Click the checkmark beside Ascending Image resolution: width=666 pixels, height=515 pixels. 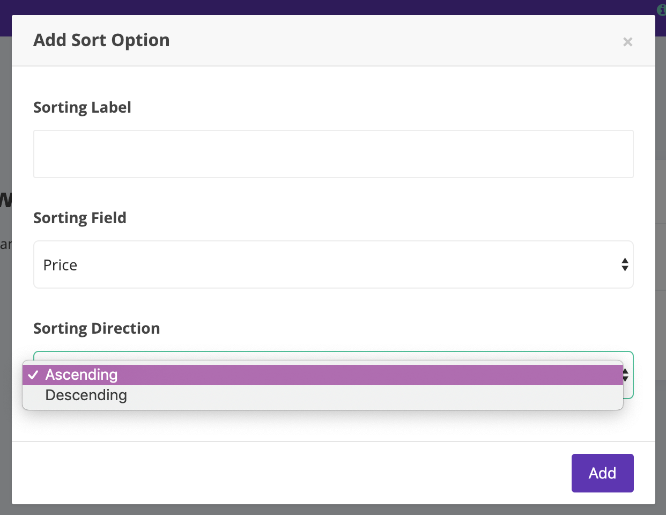point(33,375)
